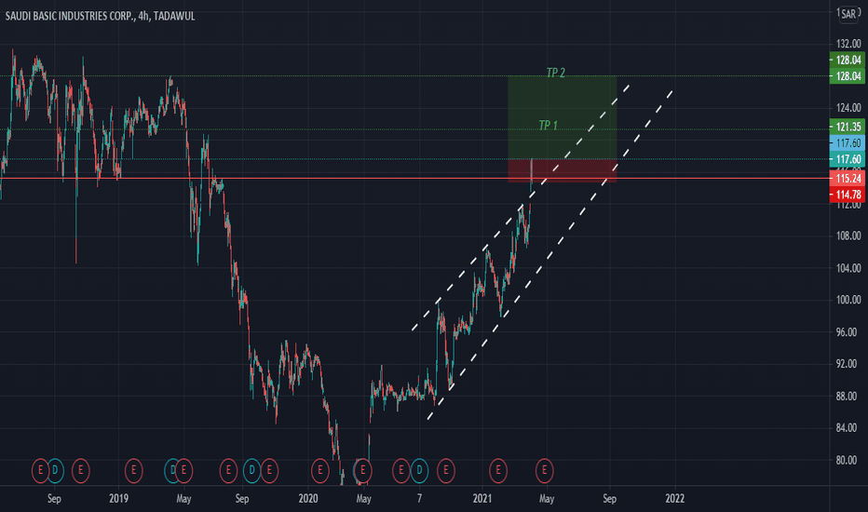This screenshot has height=512, width=868.
Task: Click the 2019 label on time axis
Action: pyautogui.click(x=118, y=499)
